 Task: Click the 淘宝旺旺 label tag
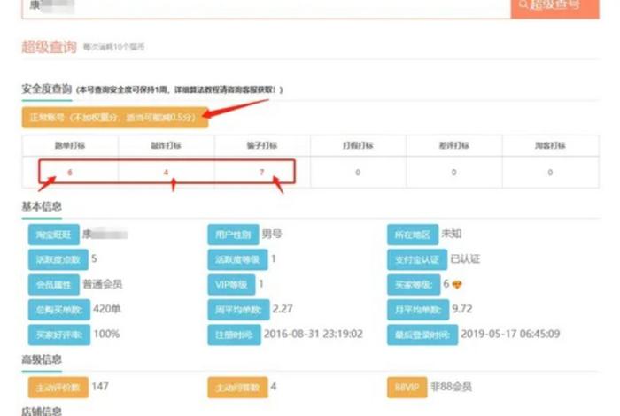click(54, 235)
